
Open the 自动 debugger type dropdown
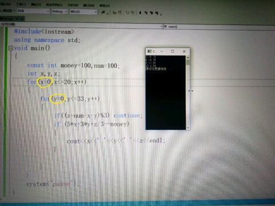[33, 11]
